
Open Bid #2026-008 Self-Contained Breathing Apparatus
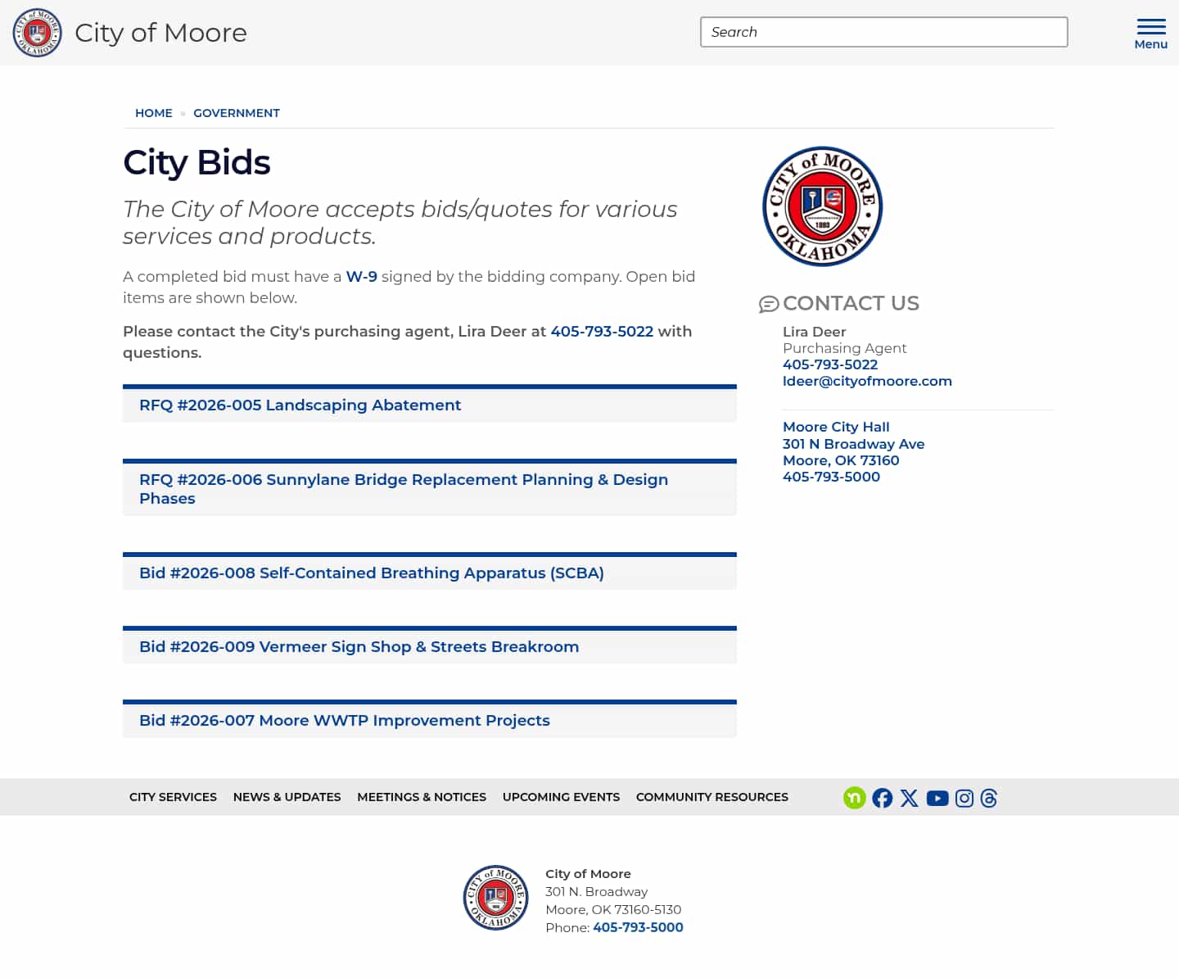(371, 573)
